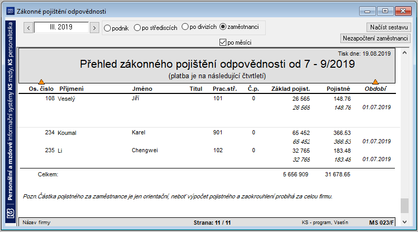Select the podnik radio option

116,28
